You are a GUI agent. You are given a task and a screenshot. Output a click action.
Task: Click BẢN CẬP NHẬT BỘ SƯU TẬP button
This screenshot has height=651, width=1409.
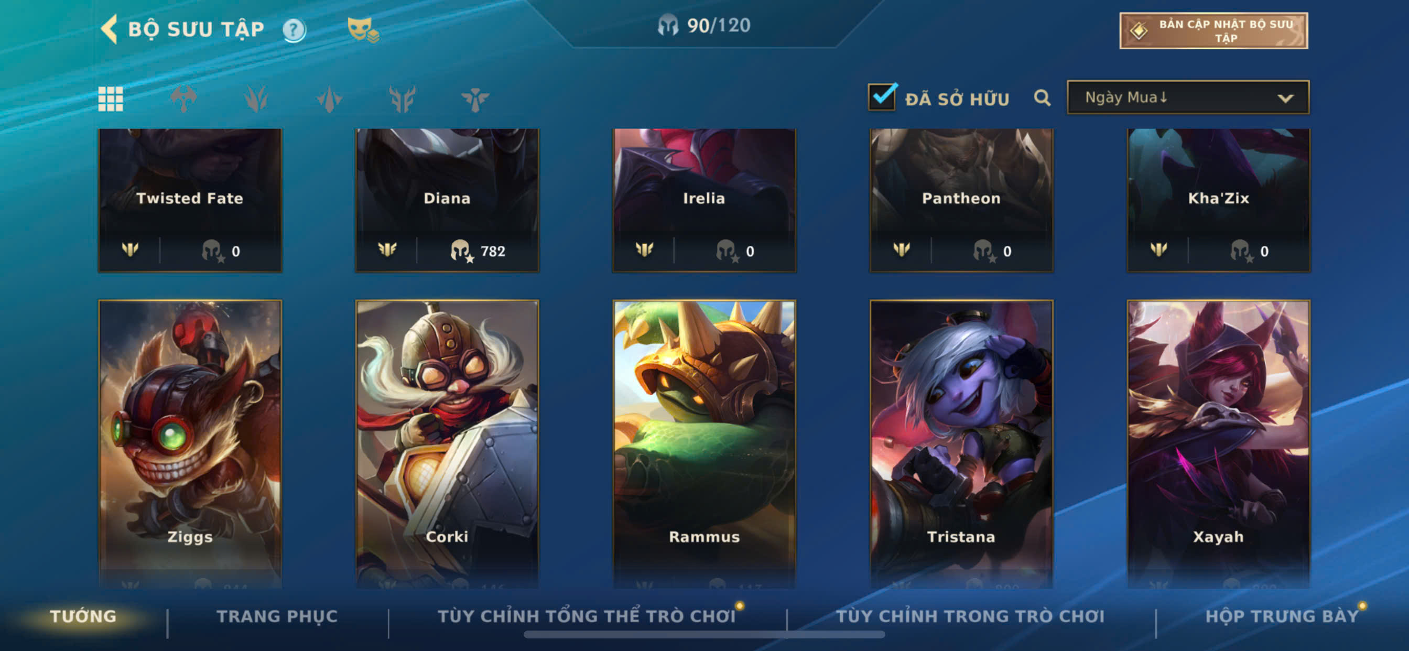pos(1213,30)
